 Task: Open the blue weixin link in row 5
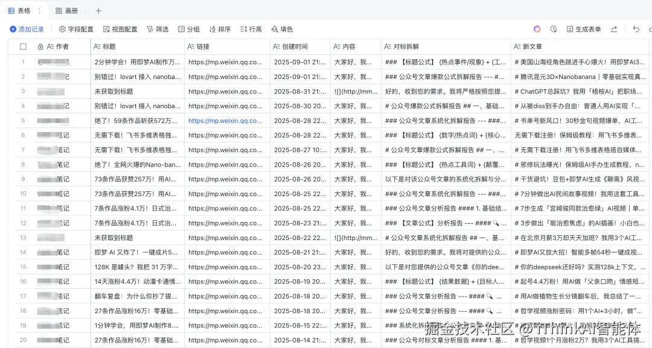(x=225, y=121)
